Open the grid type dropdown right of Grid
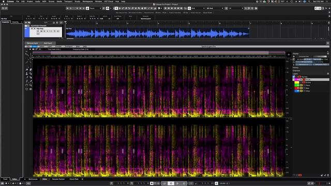 (x=215, y=8)
